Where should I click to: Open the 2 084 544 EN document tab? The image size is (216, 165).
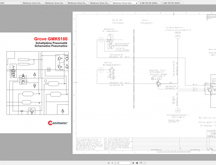click(x=172, y=3)
